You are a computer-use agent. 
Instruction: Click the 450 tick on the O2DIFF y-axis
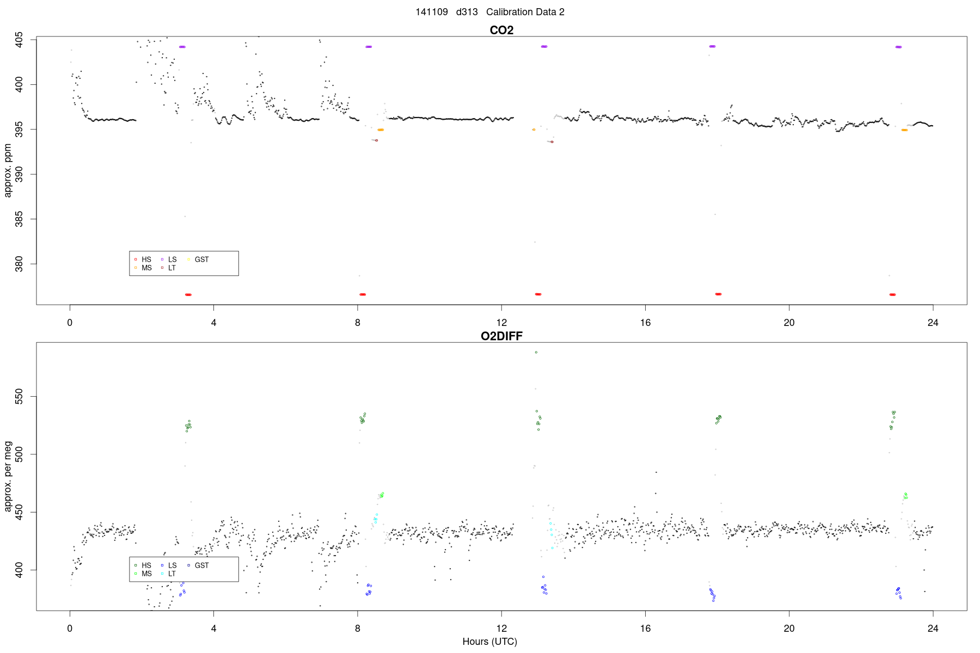click(19, 512)
